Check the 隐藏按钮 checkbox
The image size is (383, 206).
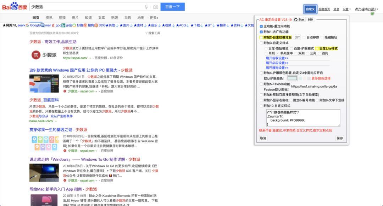(x=322, y=37)
